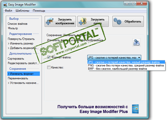
Task: Open the Помощь menu
Action: (39, 11)
